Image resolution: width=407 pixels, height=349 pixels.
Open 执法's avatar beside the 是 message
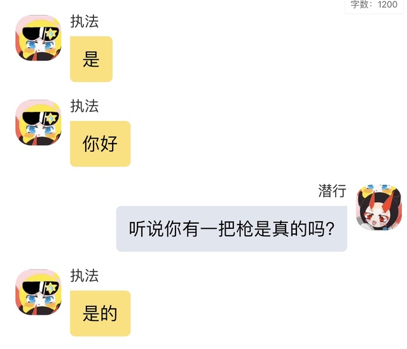coord(38,38)
